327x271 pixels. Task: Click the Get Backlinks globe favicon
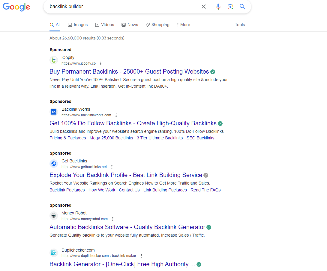tap(54, 164)
